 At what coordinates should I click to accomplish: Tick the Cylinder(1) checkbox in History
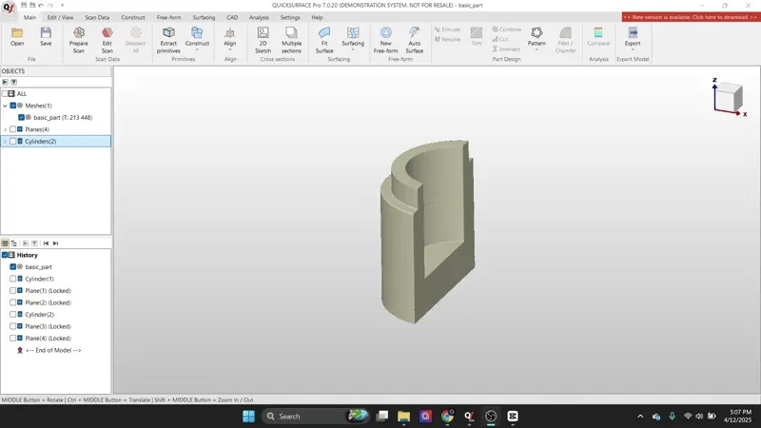[x=13, y=279]
